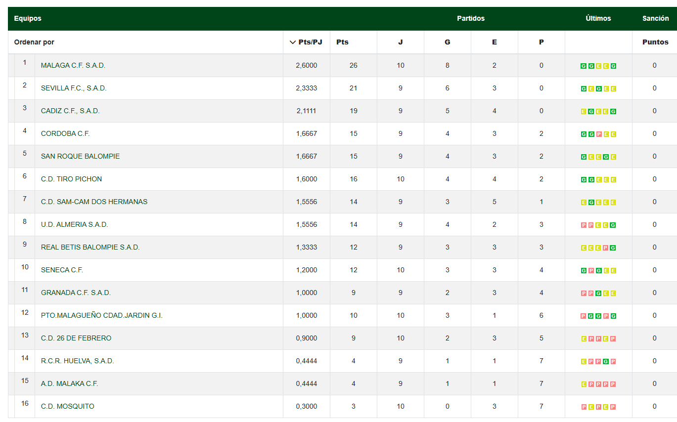Screen dimensions: 677x422
Task: Click the 2,1111 Pts/PJ value
Action: 307,111
